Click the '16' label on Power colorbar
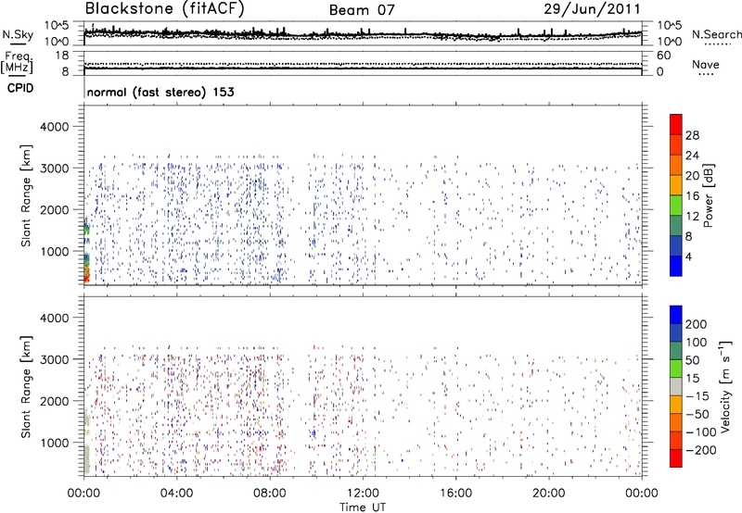 pos(692,196)
